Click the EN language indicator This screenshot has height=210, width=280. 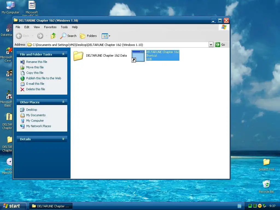click(239, 206)
